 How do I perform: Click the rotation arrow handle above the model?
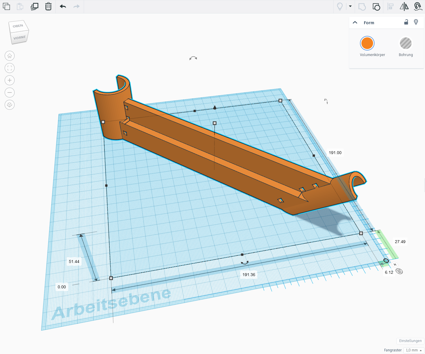[193, 58]
